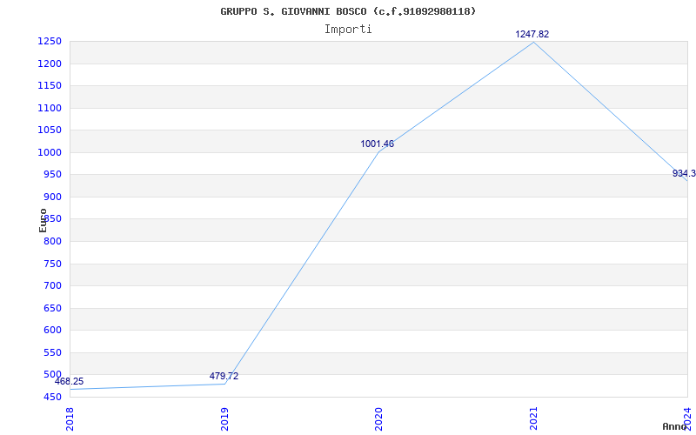Screen dimensions: 696x435
Task: Click the chart title GRUPPO S. GIOVANNI BOSCO
Action: (x=348, y=11)
